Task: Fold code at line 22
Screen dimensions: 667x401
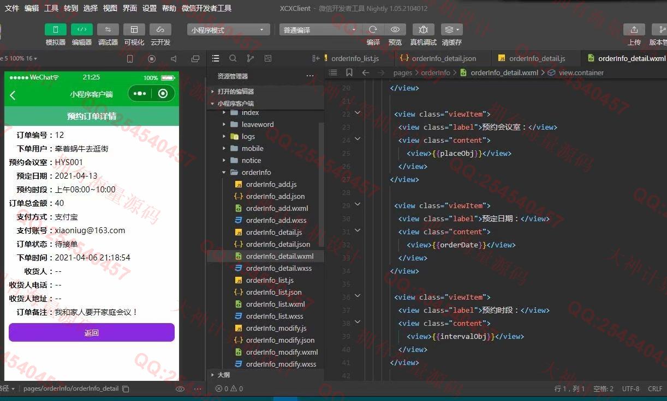Action: click(x=358, y=113)
